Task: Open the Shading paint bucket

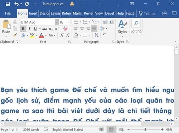Action: tap(76, 35)
